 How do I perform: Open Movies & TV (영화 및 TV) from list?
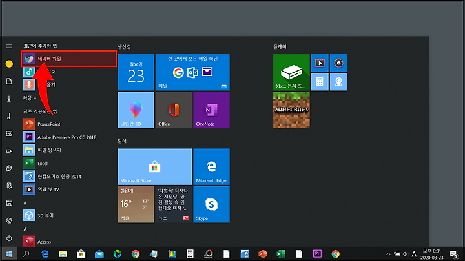coord(69,189)
